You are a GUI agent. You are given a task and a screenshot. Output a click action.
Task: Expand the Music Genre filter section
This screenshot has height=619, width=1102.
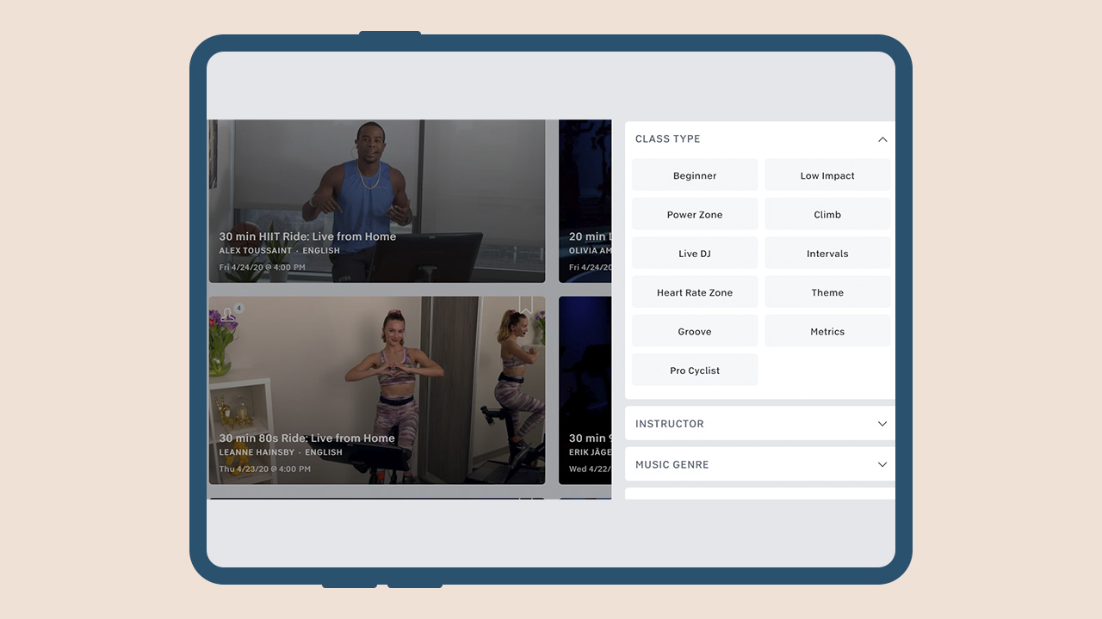pyautogui.click(x=882, y=464)
